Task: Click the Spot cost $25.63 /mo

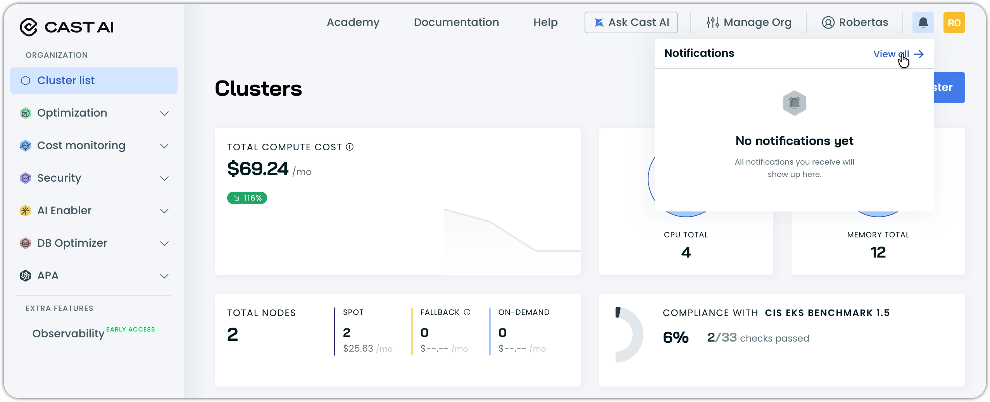Action: tap(367, 349)
